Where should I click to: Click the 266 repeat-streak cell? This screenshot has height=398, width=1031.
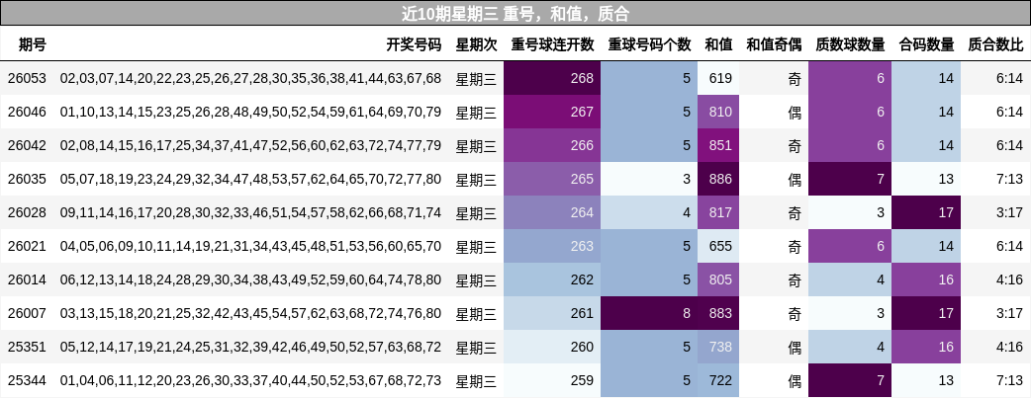[x=552, y=145]
